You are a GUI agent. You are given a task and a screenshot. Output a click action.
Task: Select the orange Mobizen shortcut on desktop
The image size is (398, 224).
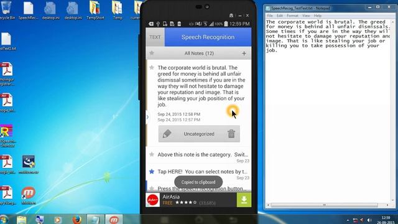pos(28,195)
